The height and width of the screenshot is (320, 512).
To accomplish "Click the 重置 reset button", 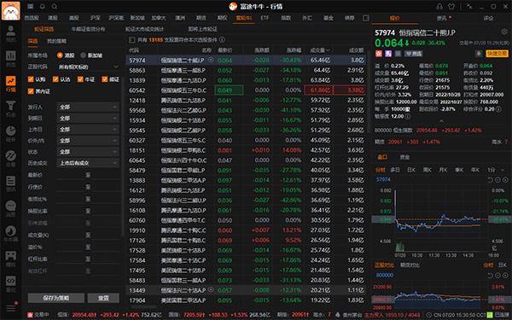I will point(103,298).
